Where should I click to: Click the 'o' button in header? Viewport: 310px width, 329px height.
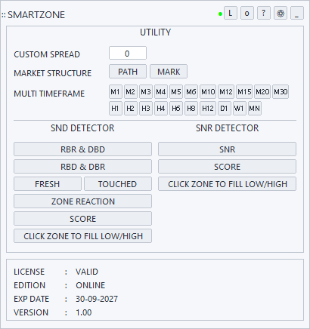click(247, 13)
